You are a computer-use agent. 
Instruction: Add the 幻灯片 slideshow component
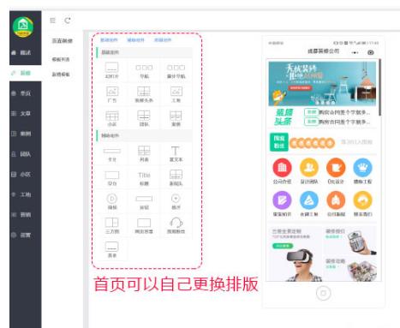tap(112, 70)
